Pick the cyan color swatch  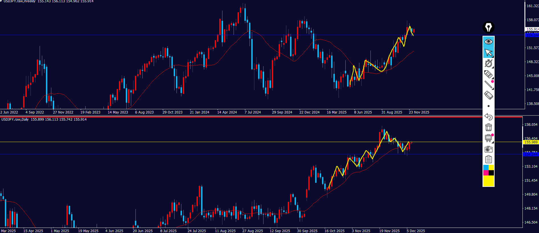point(486,167)
